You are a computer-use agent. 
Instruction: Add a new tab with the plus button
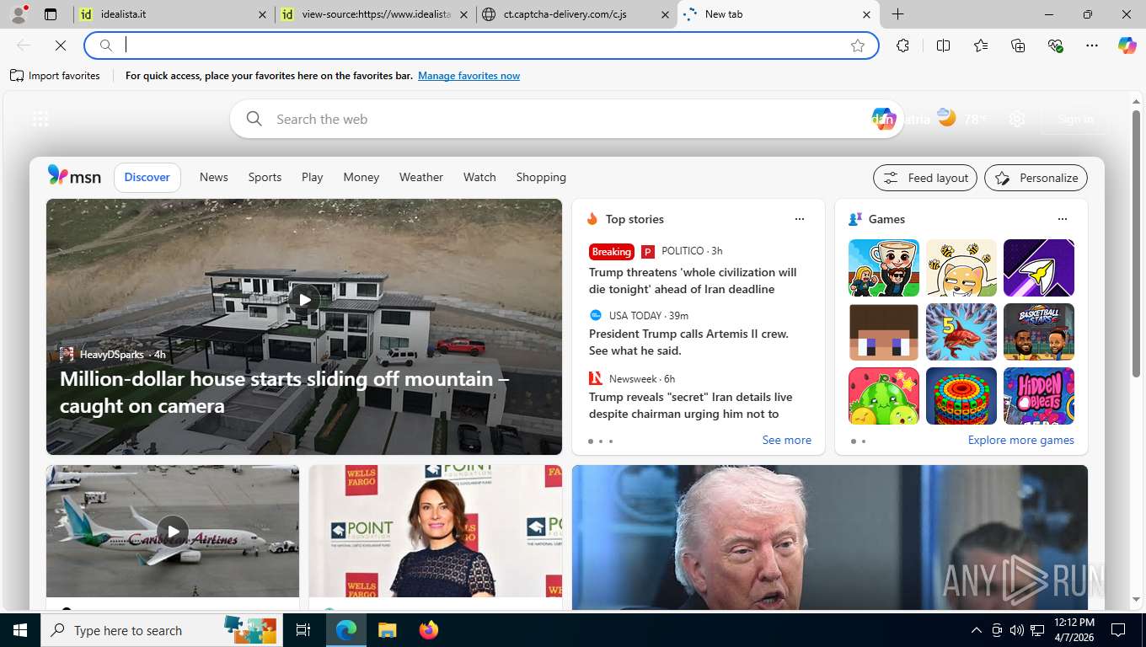898,14
